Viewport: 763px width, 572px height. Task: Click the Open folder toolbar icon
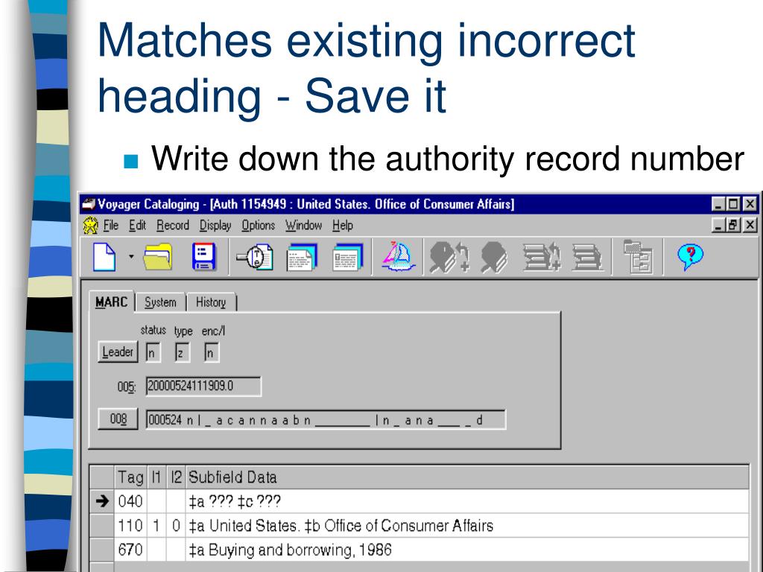tap(158, 257)
